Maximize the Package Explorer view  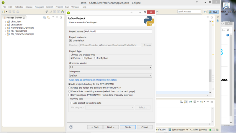[x=61, y=17]
